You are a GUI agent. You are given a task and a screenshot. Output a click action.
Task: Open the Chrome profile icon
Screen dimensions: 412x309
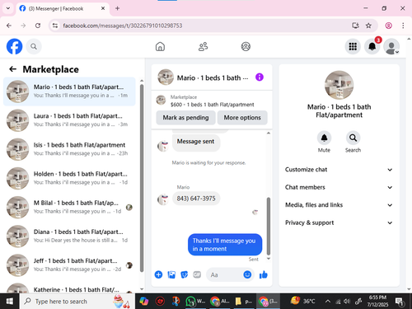[x=388, y=26]
